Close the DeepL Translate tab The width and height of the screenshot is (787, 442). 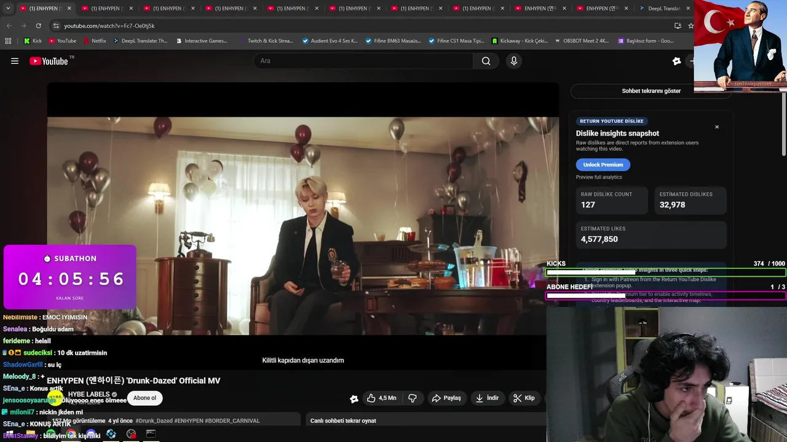coord(688,9)
